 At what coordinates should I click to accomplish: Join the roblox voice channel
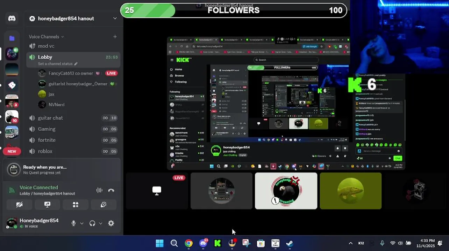[x=73, y=151]
